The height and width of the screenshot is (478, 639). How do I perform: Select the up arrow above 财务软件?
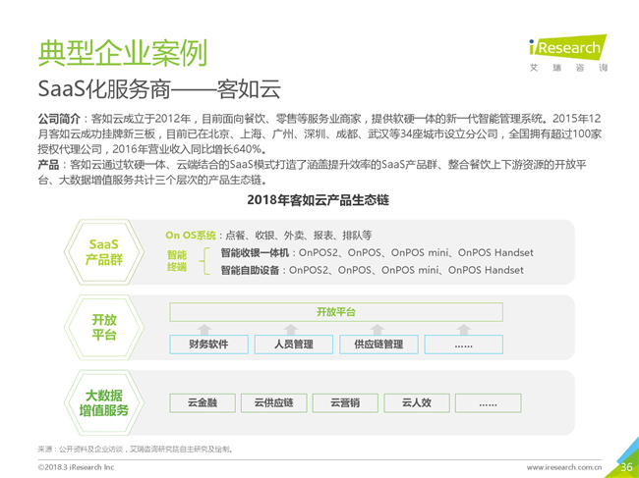[x=204, y=329]
